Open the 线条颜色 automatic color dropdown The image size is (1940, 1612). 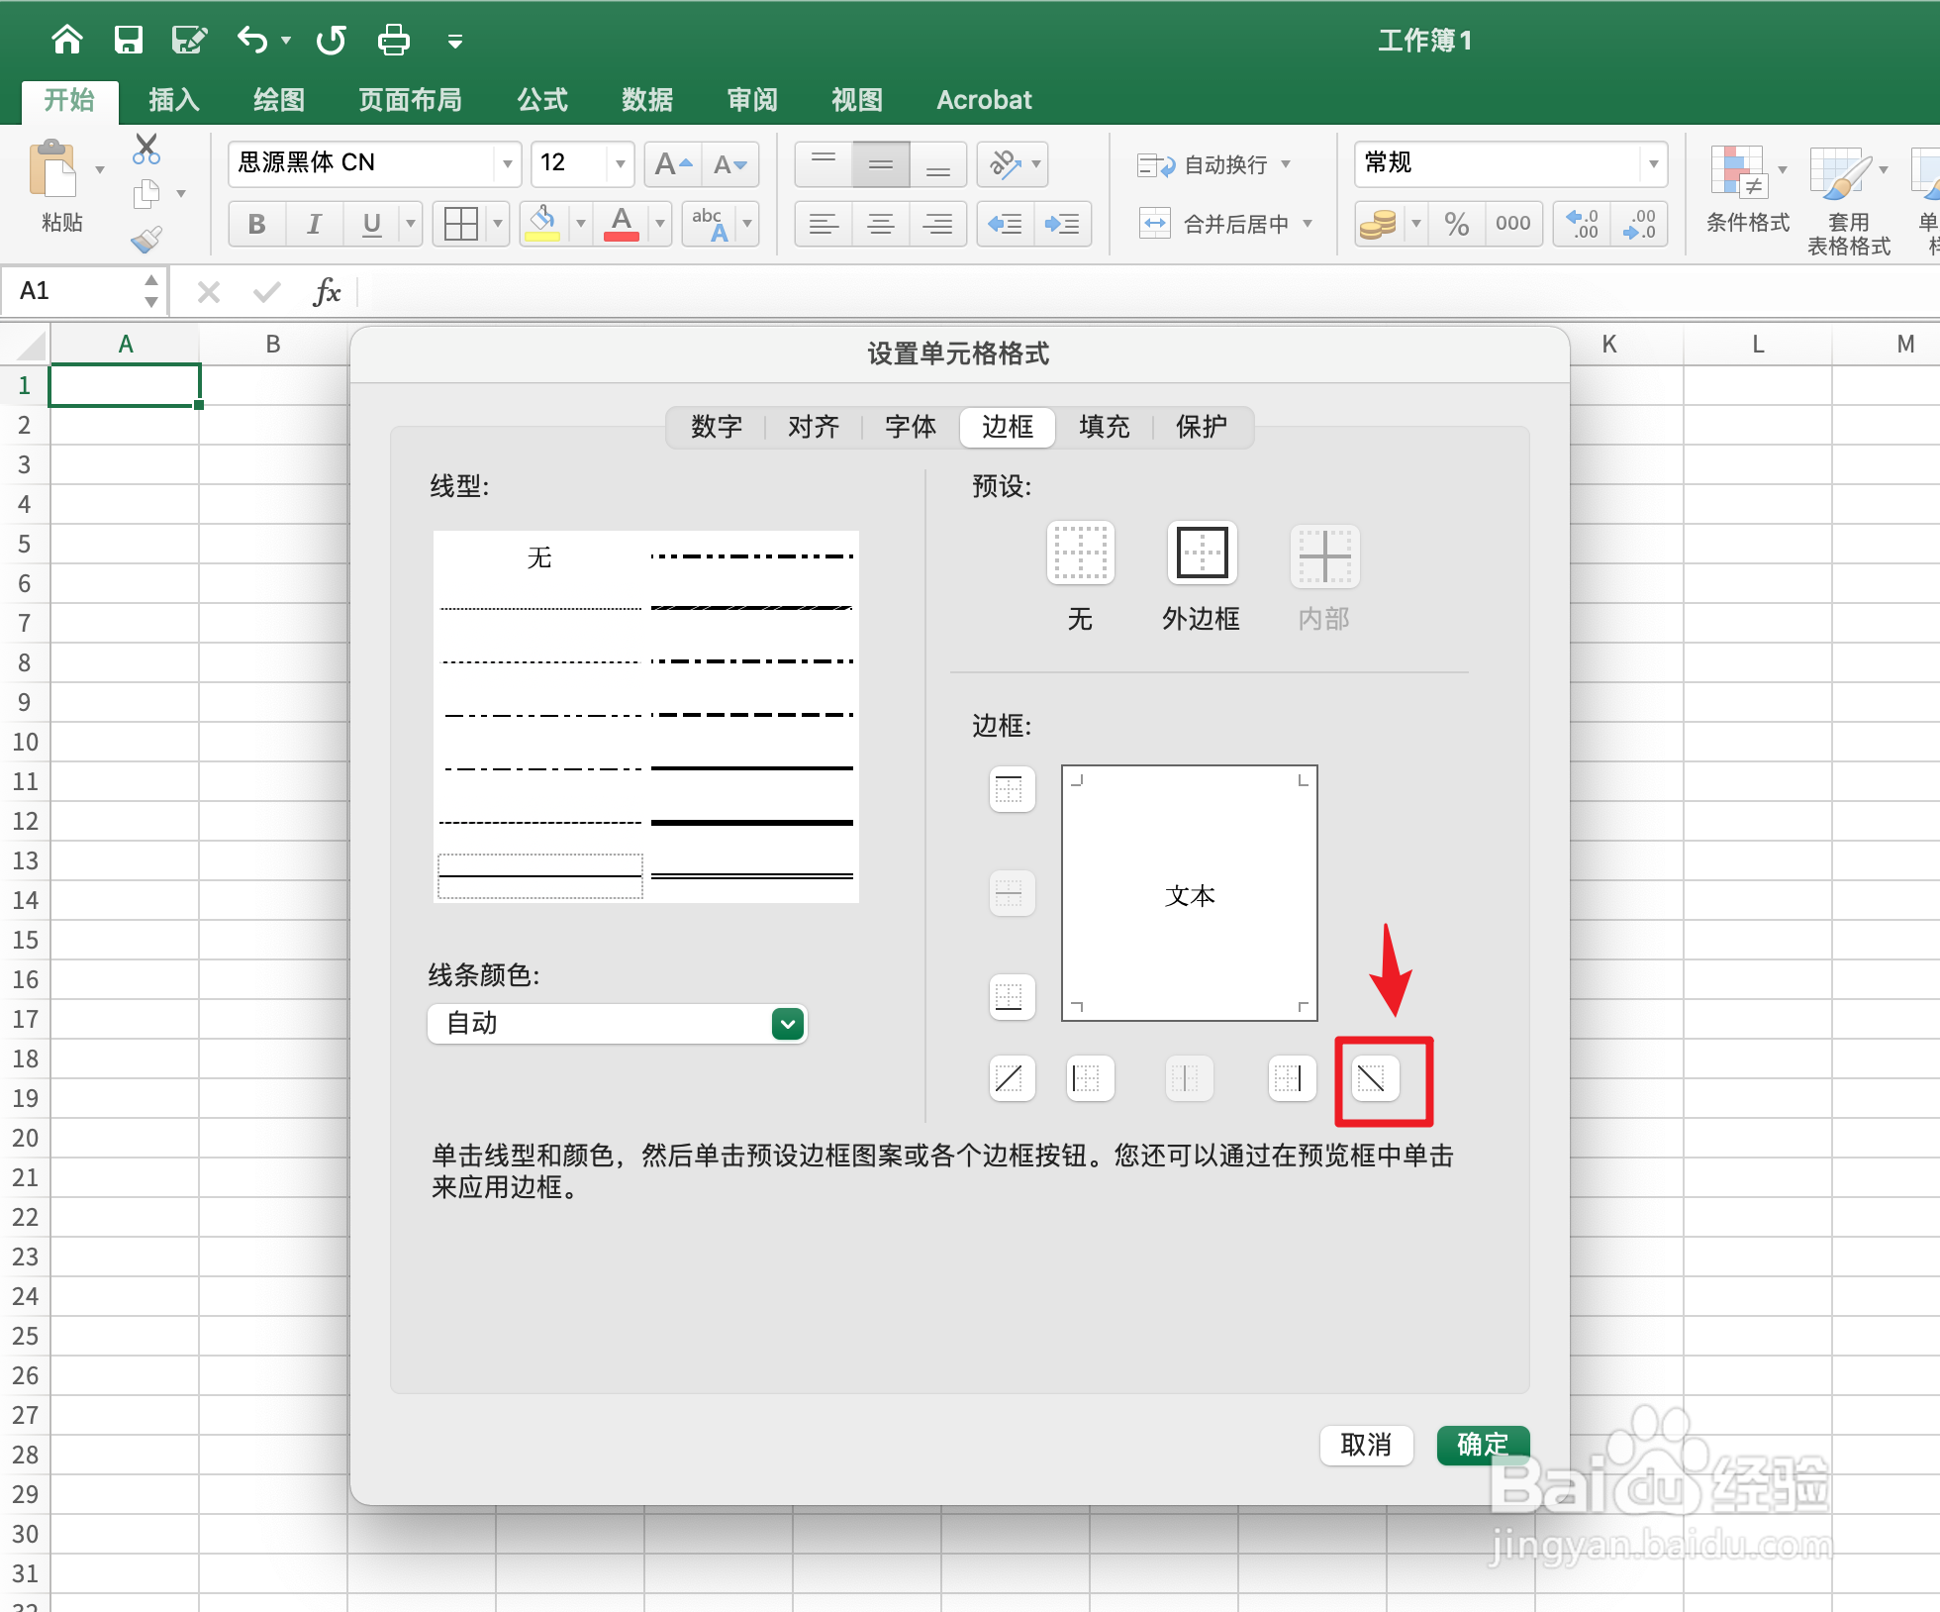click(x=785, y=1024)
